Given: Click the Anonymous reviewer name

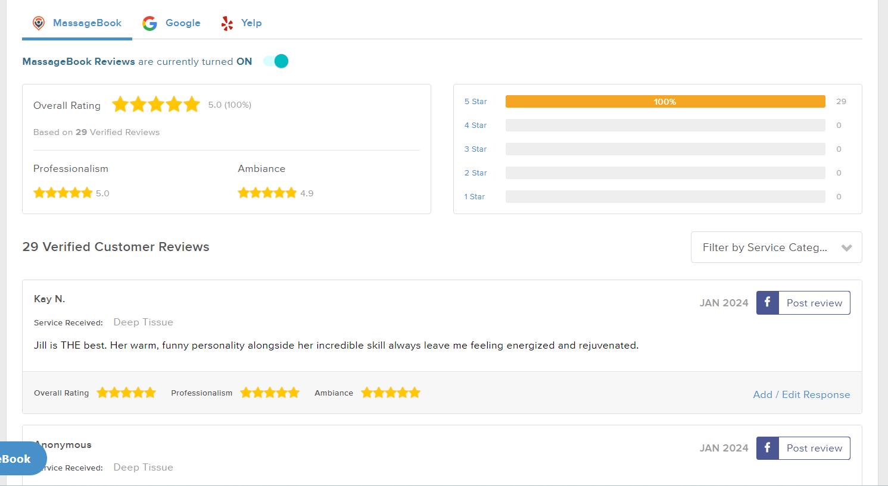Looking at the screenshot, I should coord(63,444).
